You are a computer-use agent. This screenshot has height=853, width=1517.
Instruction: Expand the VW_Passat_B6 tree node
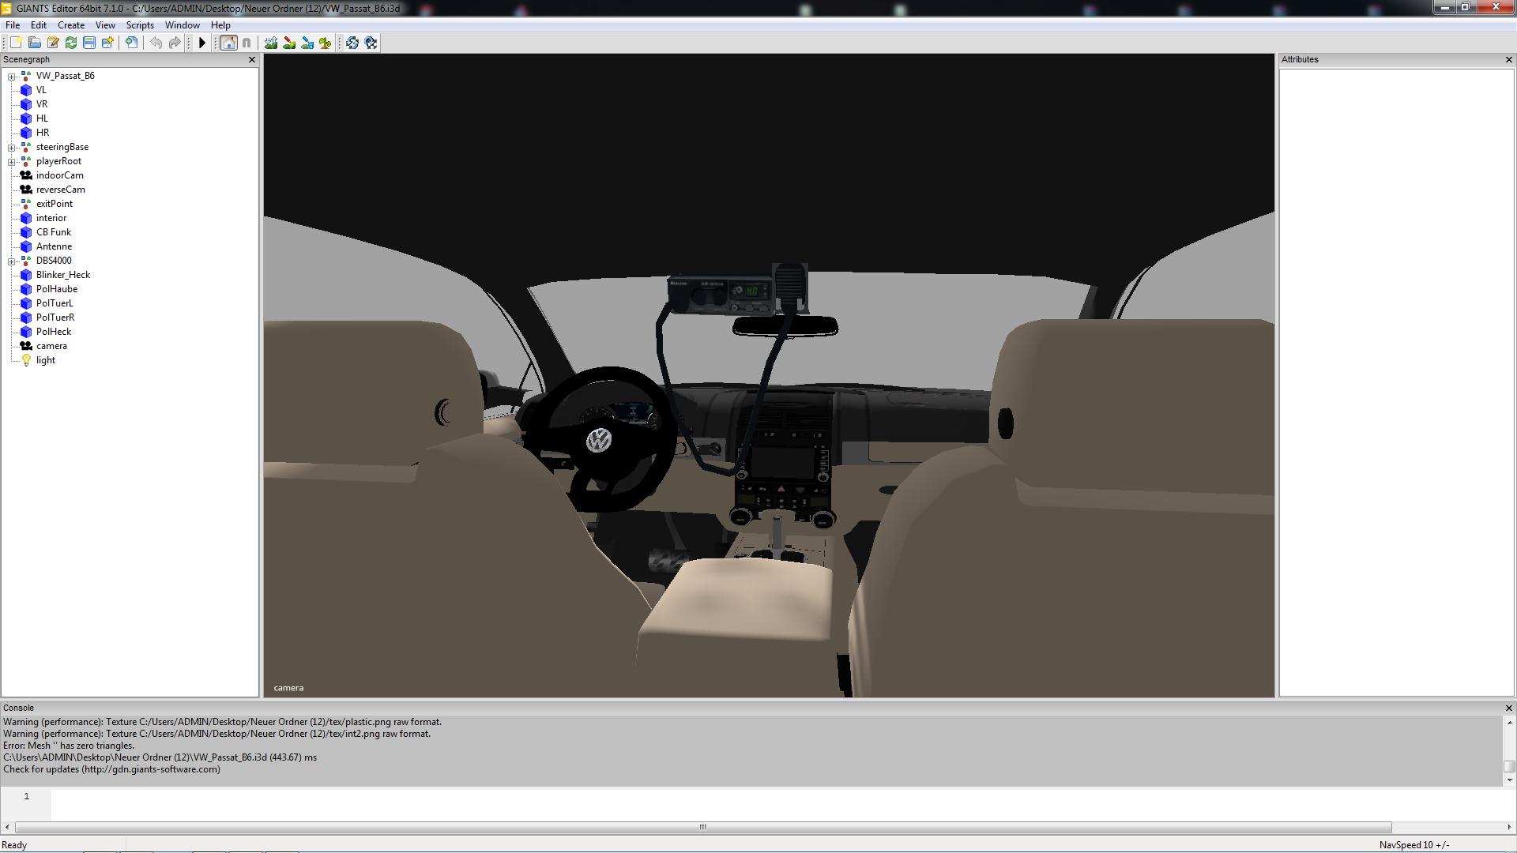point(11,77)
